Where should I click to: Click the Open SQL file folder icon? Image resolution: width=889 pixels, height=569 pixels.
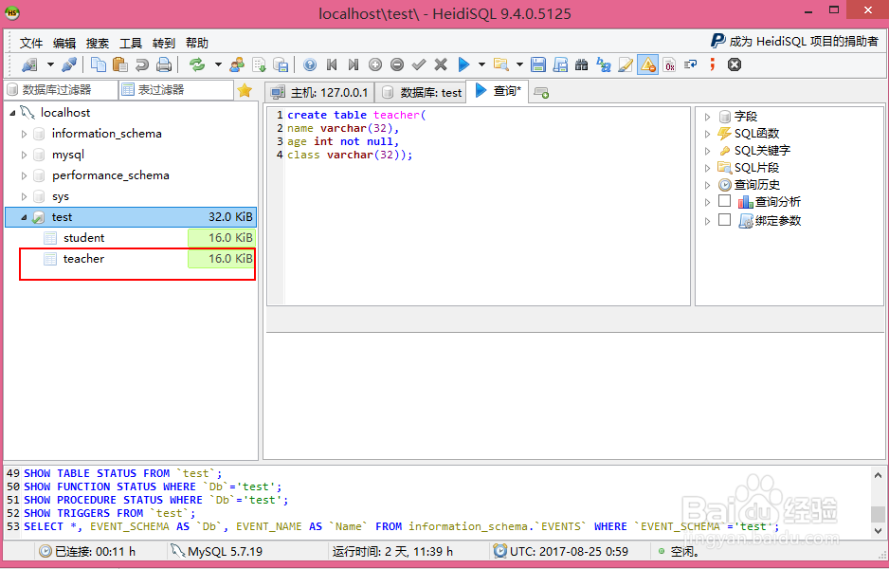click(500, 64)
